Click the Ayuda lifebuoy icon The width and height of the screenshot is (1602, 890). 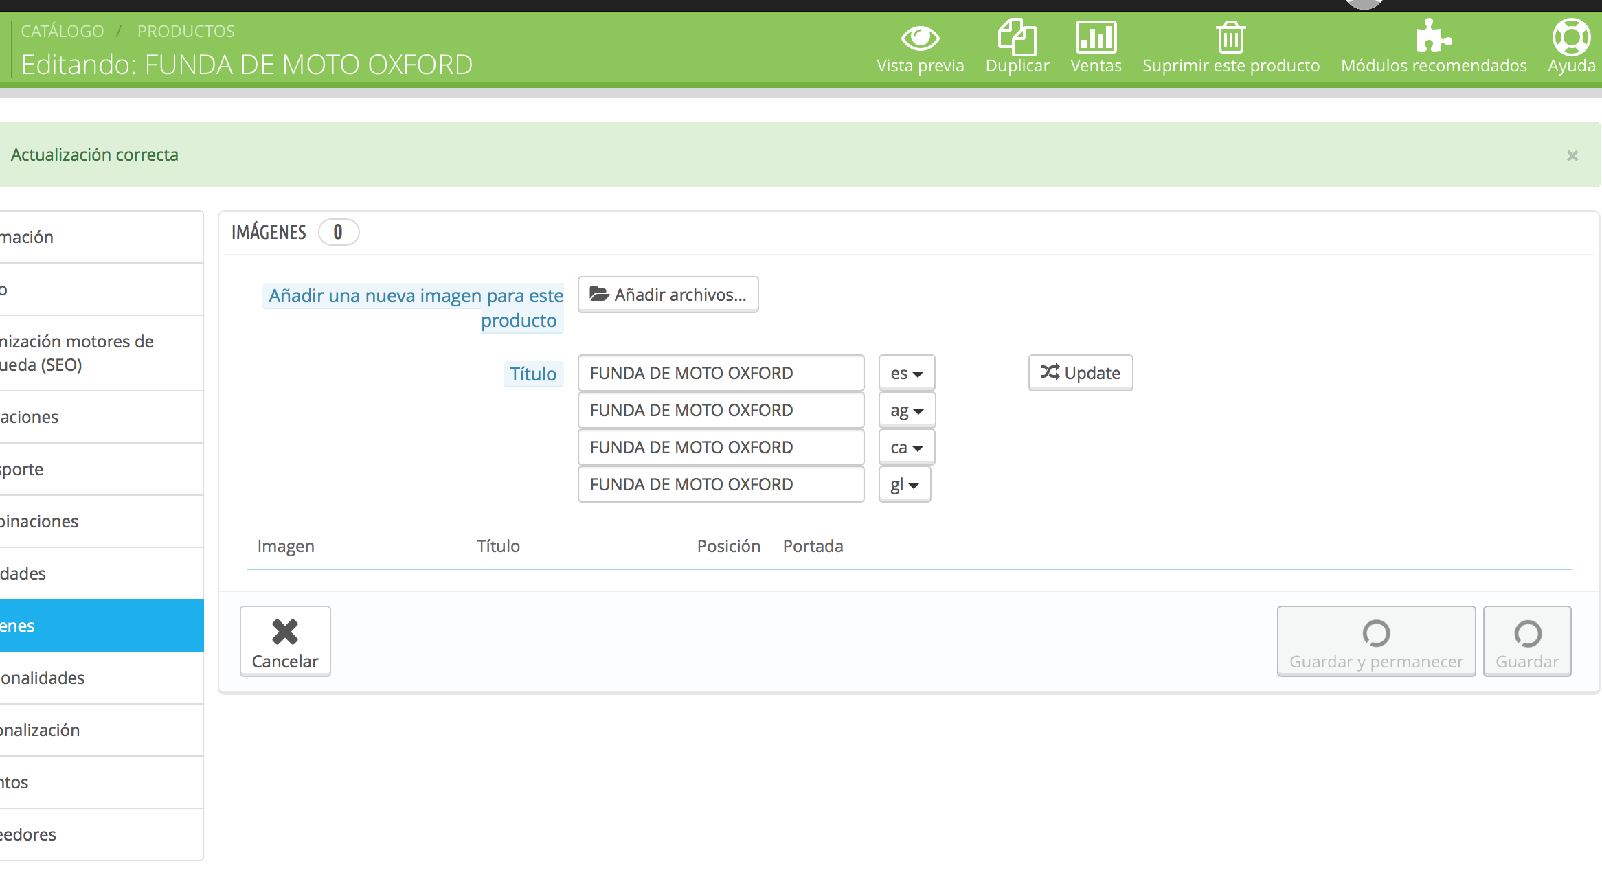pos(1571,38)
